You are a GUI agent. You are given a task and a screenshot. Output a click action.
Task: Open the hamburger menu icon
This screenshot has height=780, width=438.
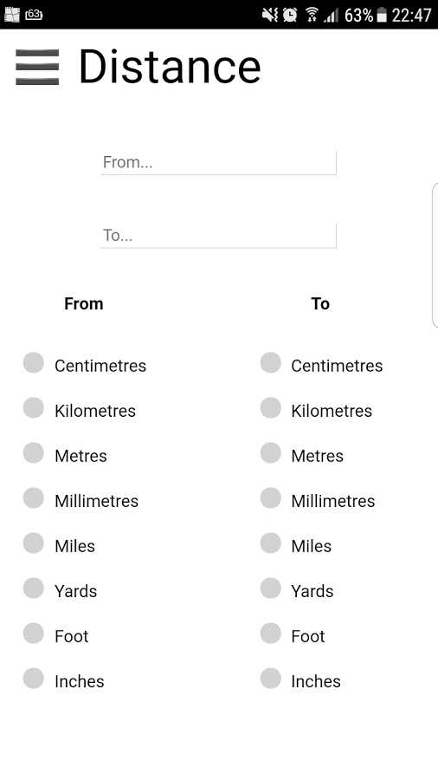pyautogui.click(x=37, y=67)
